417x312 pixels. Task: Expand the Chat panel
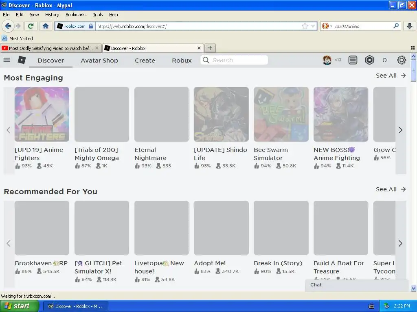coord(356,285)
